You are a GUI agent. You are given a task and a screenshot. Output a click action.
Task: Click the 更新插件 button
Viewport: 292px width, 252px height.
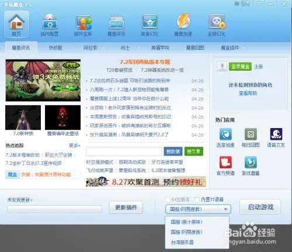(126, 208)
